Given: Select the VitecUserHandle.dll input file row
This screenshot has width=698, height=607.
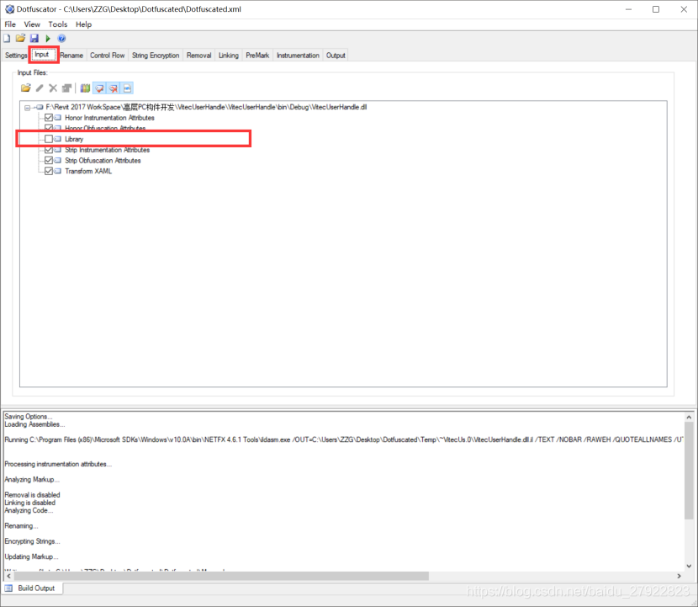Looking at the screenshot, I should (206, 107).
